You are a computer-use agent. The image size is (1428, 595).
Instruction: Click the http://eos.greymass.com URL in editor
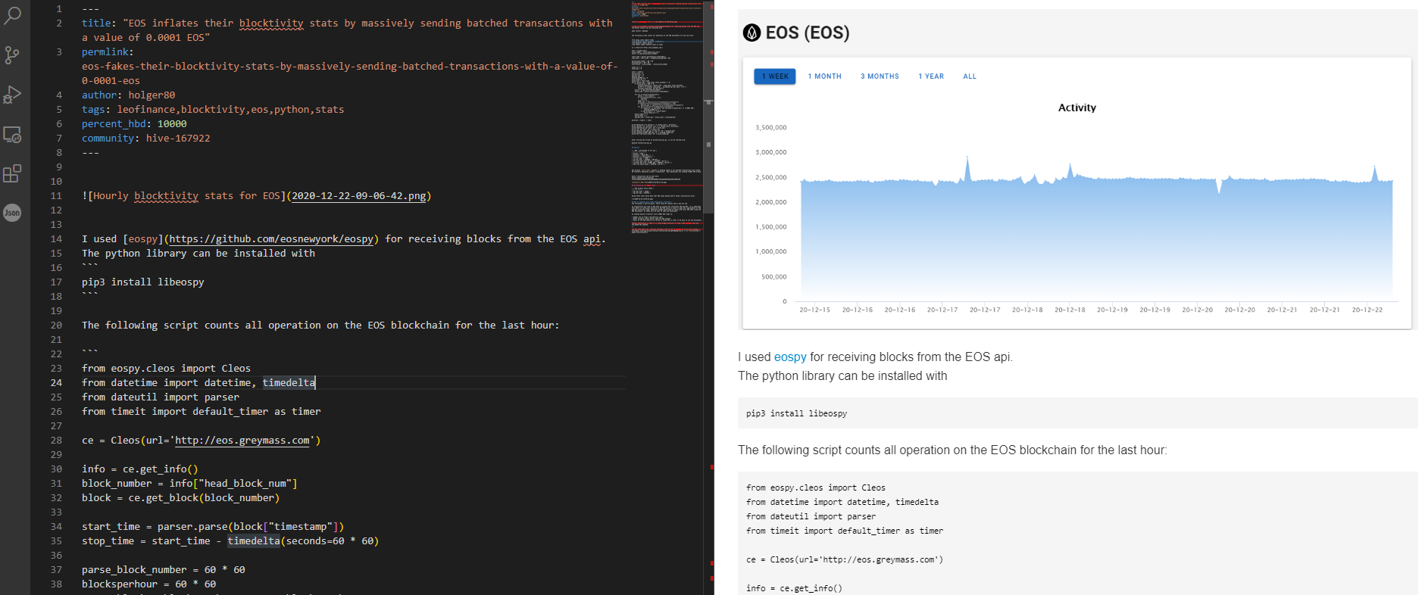pyautogui.click(x=242, y=440)
